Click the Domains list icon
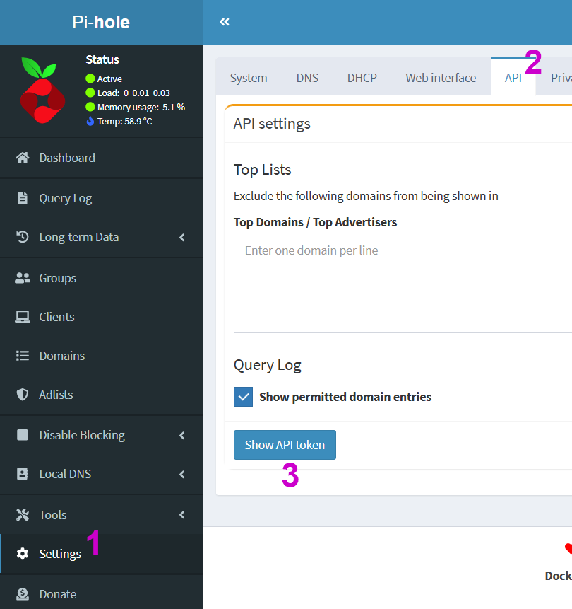This screenshot has height=609, width=572. [x=23, y=356]
